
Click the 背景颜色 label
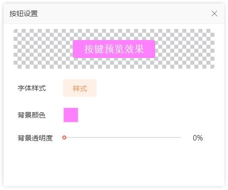[32, 115]
